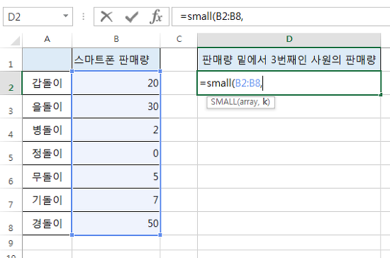Click cell containing 무돌이

coord(47,176)
